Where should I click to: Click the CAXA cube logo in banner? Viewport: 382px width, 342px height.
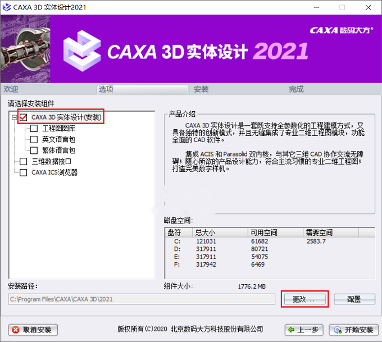[x=82, y=51]
